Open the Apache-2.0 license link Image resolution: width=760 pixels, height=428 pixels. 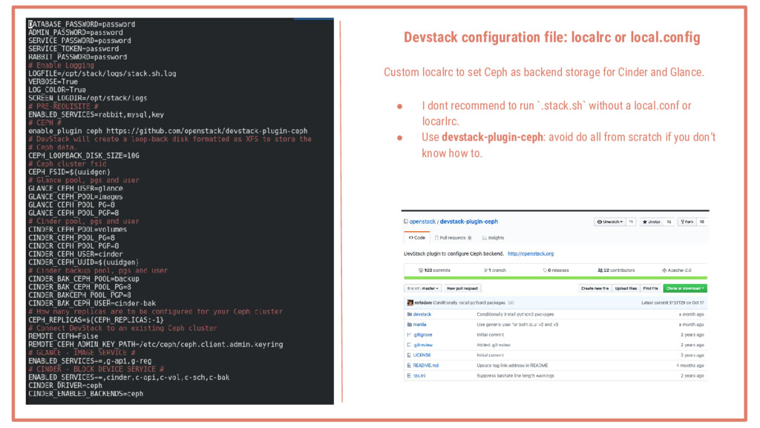(x=677, y=270)
